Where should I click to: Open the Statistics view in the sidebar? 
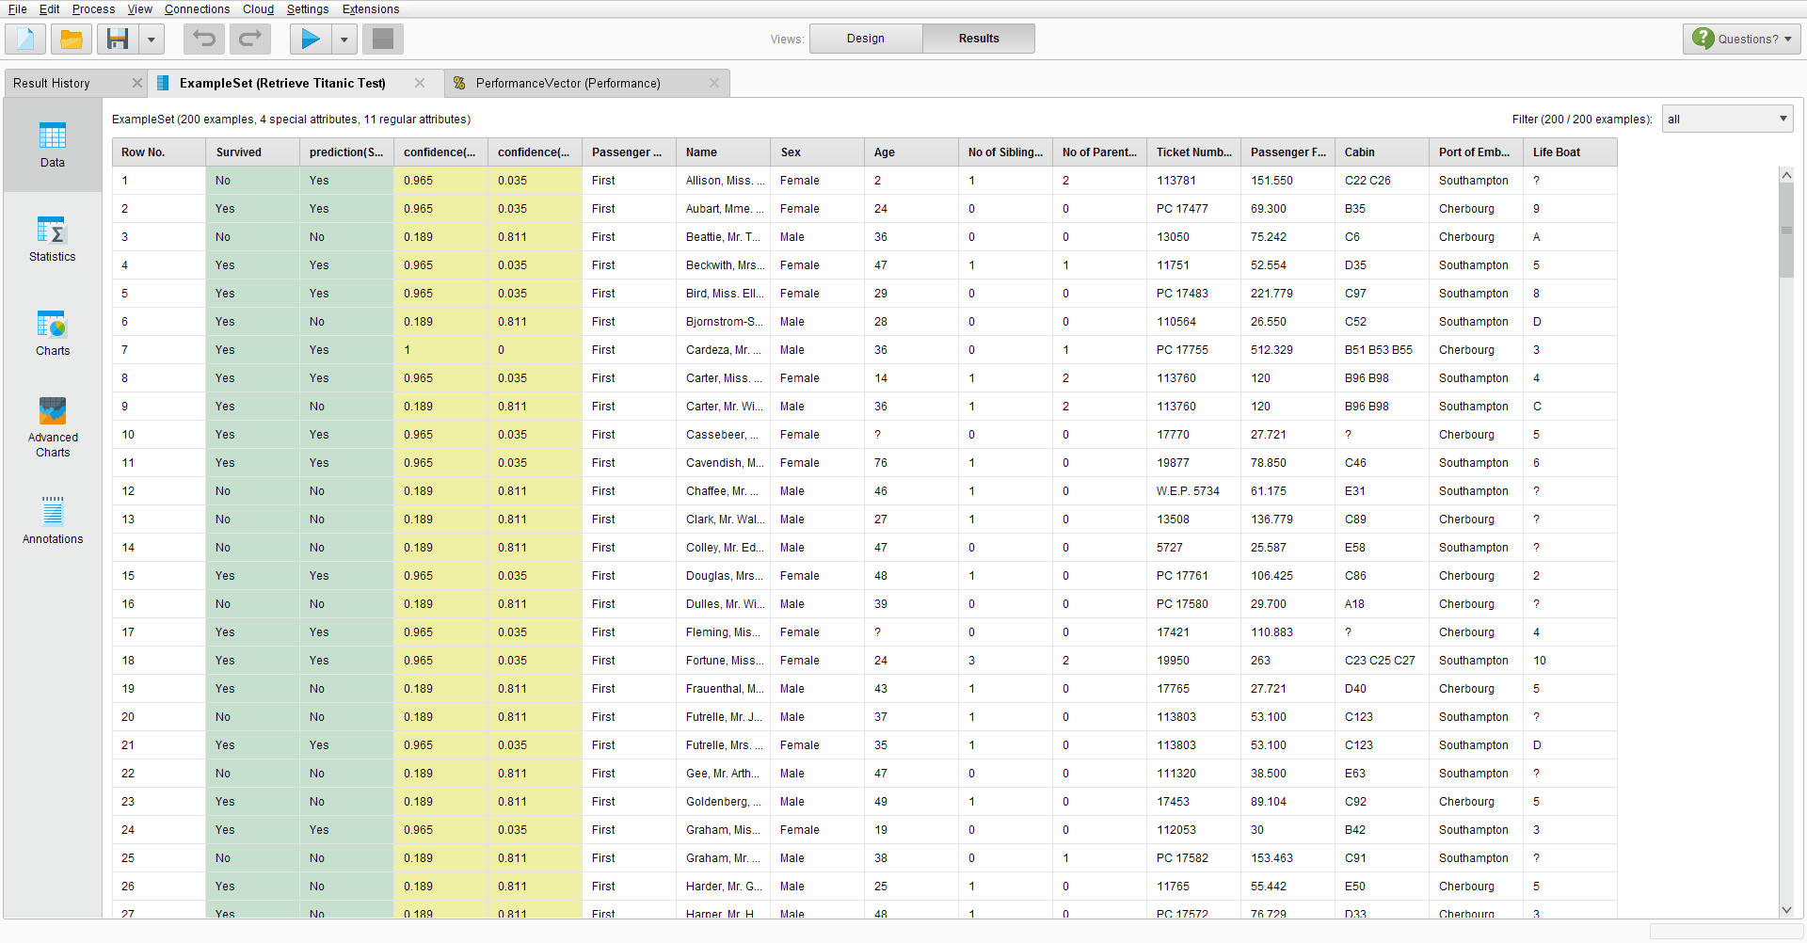pyautogui.click(x=53, y=239)
